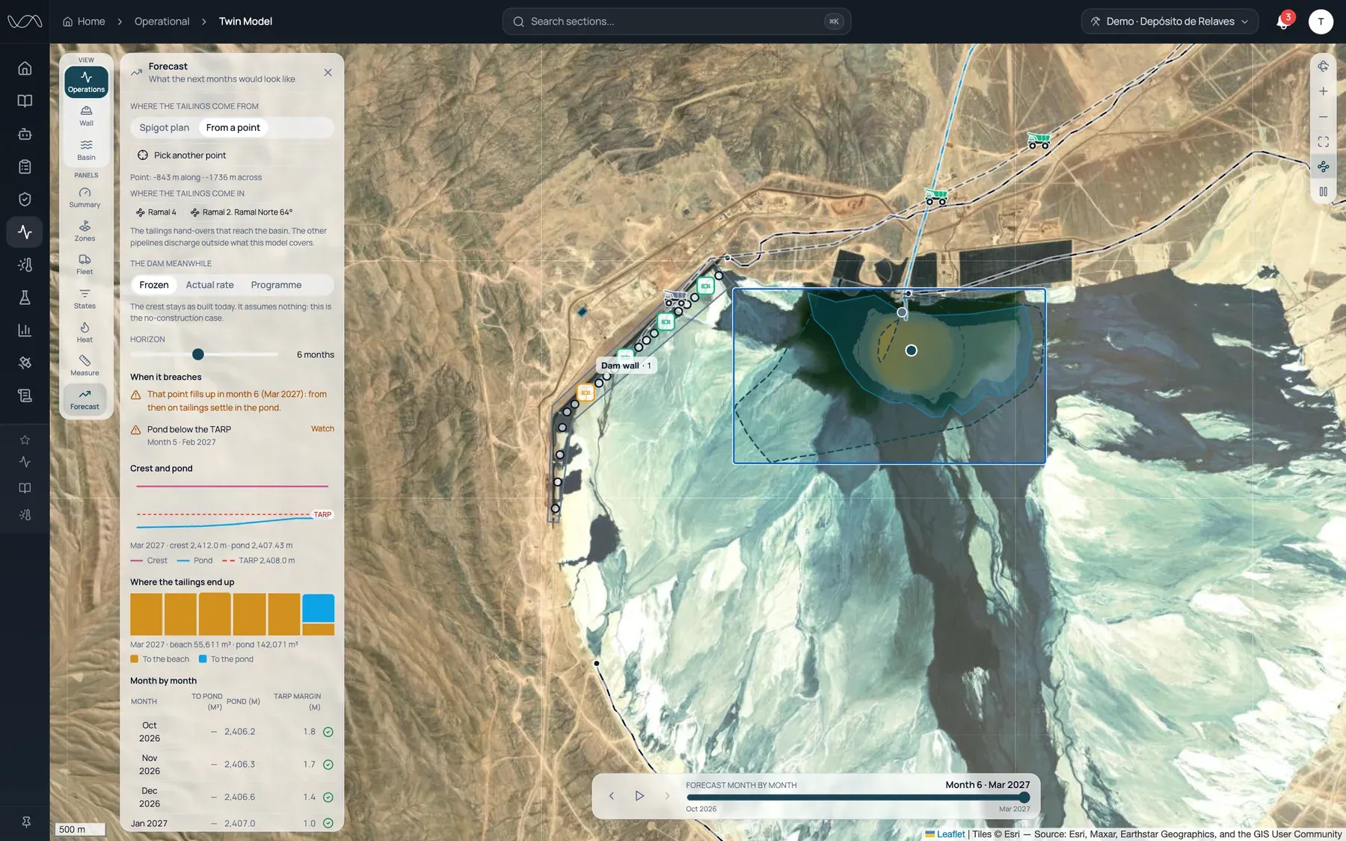Zoom out on the map
Screen dimensions: 1346x841
[x=1323, y=117]
